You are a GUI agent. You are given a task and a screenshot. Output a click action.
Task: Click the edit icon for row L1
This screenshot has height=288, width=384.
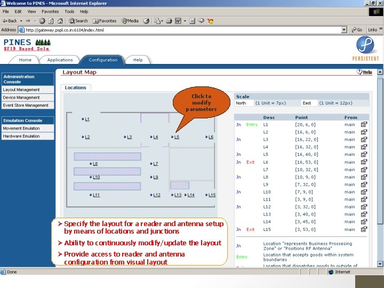(x=364, y=124)
